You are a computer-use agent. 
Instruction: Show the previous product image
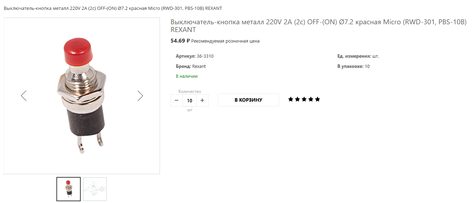coord(24,96)
